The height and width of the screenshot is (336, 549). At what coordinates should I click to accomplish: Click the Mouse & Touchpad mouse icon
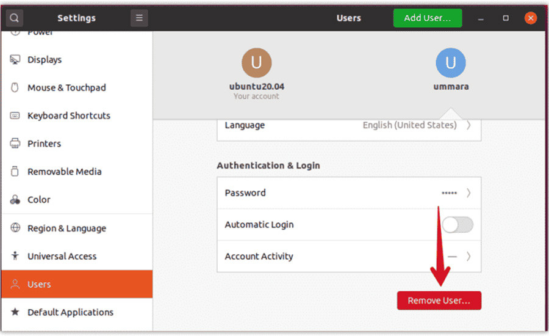tap(15, 87)
